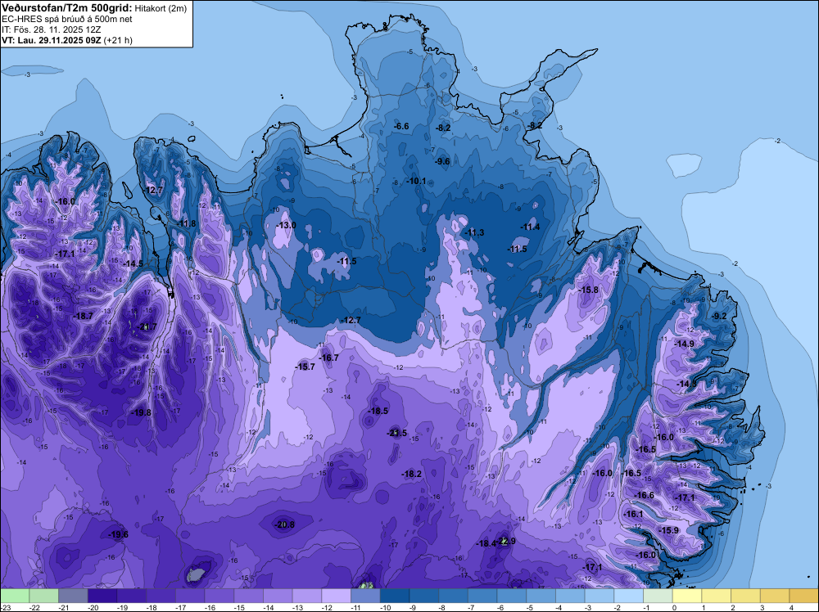Viewport: 819px width, 612px height.
Task: Click the -17 label in the color legend
Action: point(181,607)
